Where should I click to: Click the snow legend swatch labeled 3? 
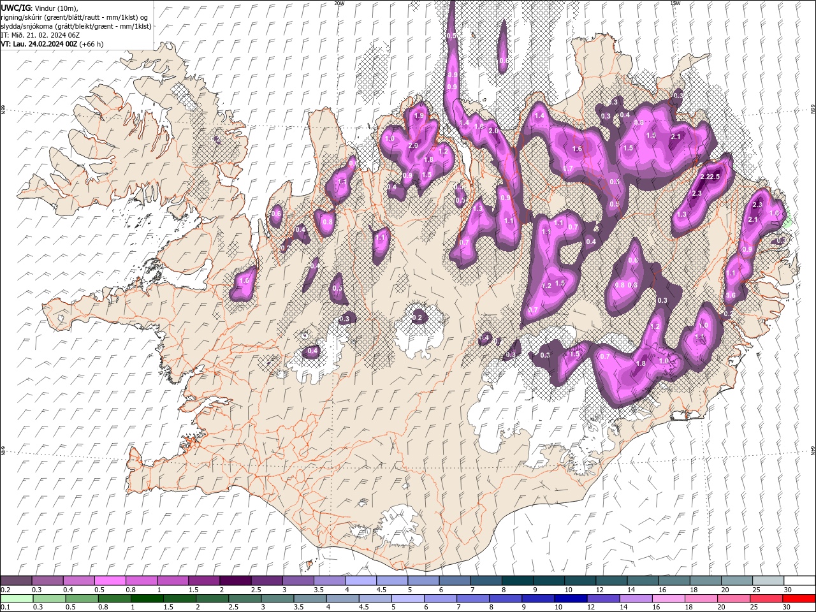(x=297, y=581)
